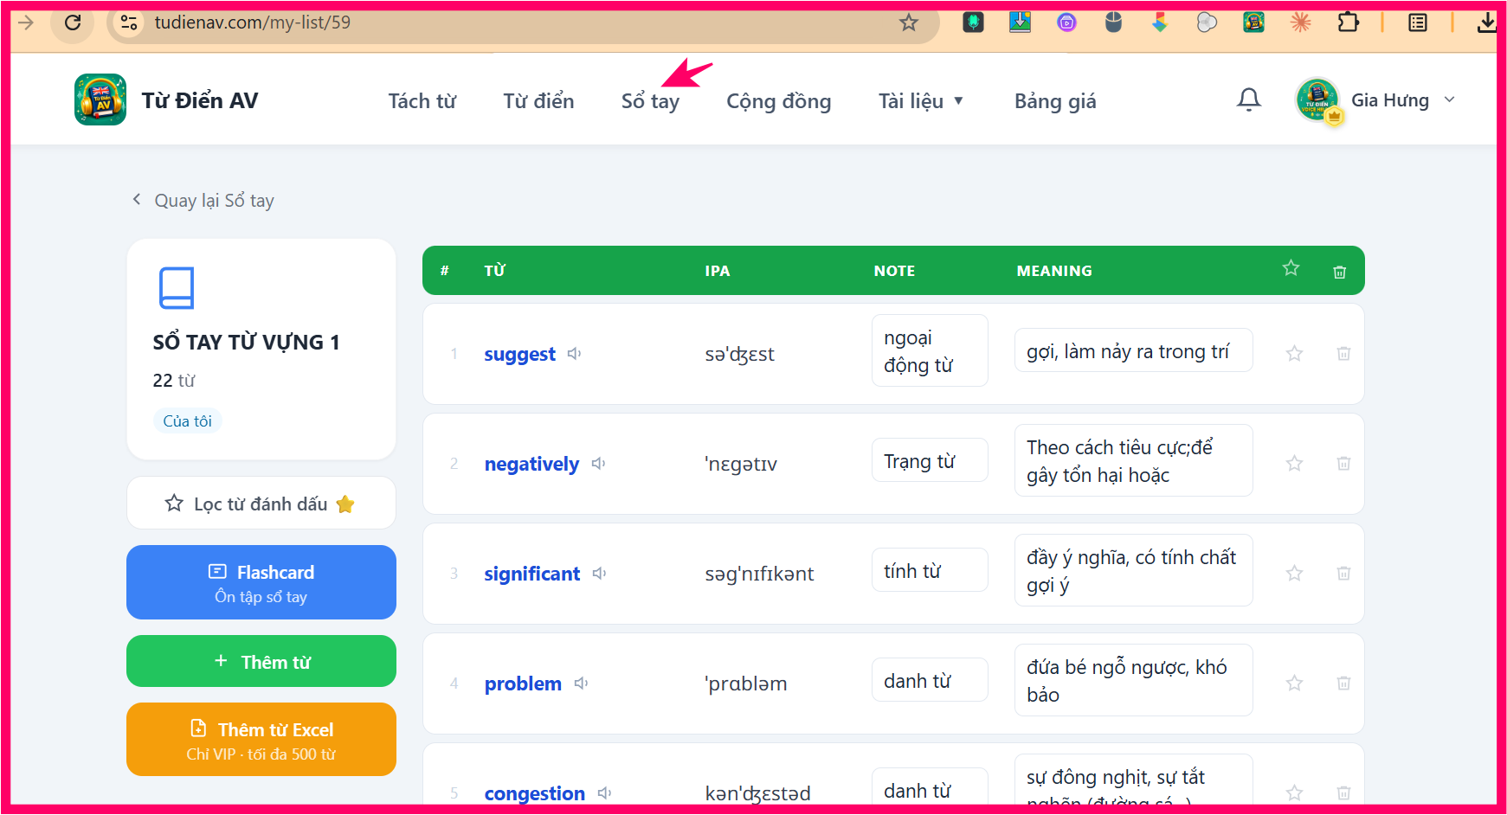The height and width of the screenshot is (815, 1507).
Task: Click the star icon in table header
Action: point(1291,268)
